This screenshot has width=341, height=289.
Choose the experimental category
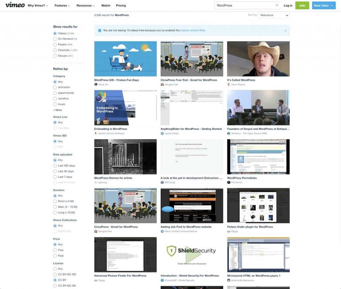[55, 93]
